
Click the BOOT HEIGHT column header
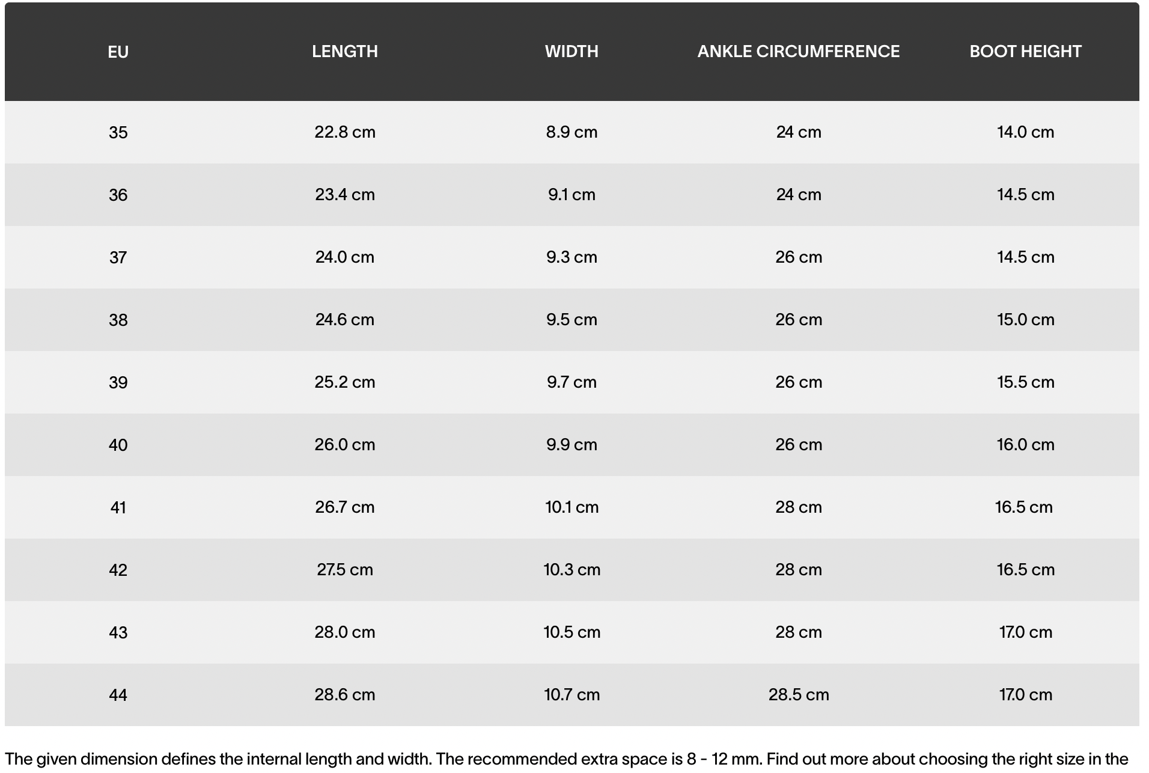[1025, 52]
